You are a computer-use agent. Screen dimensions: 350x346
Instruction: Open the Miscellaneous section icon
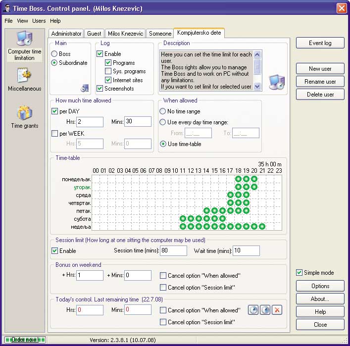24,75
